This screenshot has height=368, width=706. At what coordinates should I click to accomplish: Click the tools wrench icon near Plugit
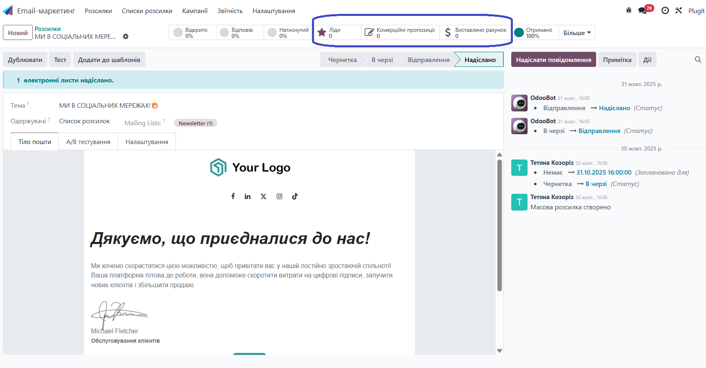point(679,11)
